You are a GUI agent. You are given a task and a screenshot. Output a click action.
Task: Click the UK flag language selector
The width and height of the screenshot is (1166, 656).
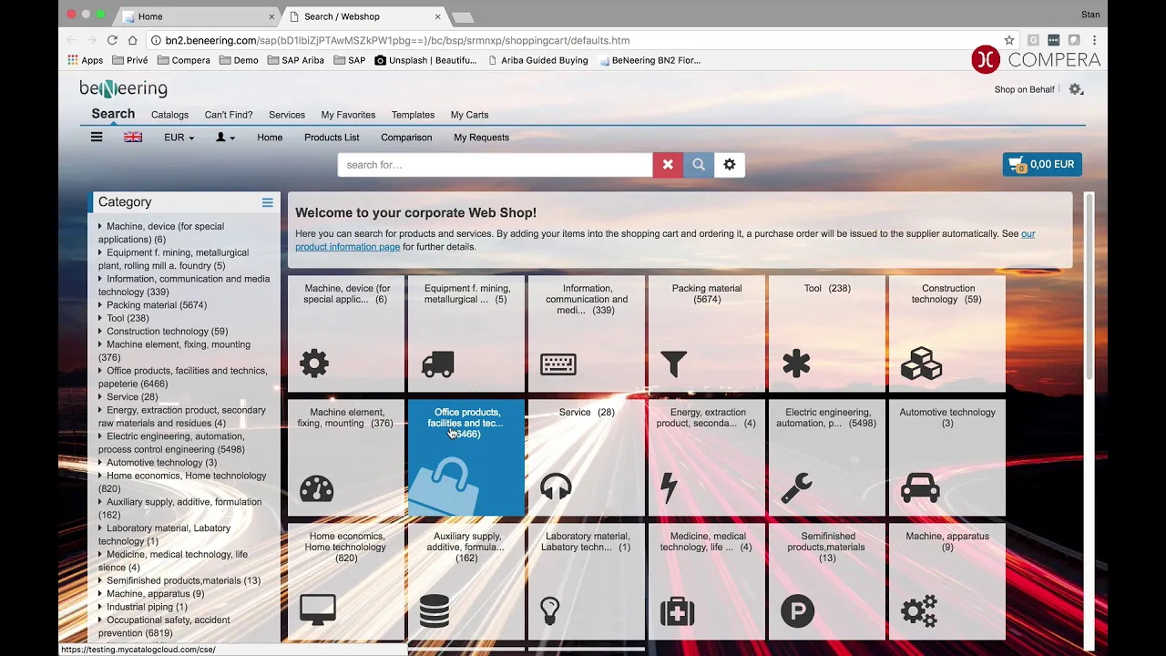133,138
